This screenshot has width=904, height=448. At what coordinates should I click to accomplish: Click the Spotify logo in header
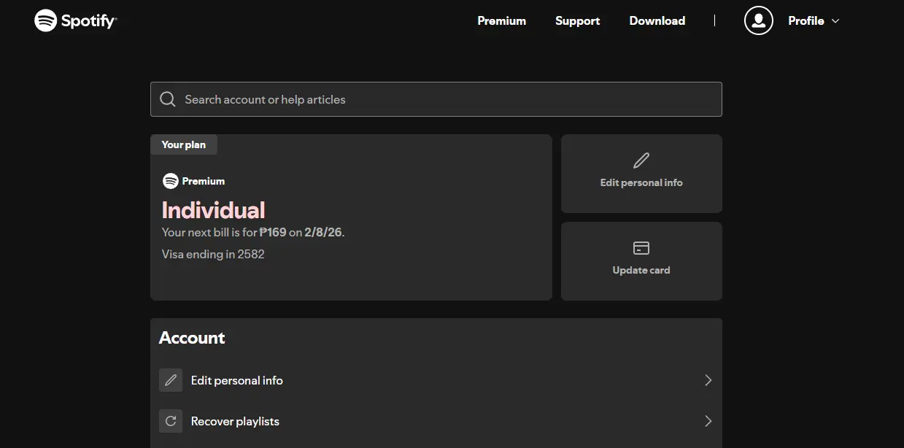tap(75, 20)
